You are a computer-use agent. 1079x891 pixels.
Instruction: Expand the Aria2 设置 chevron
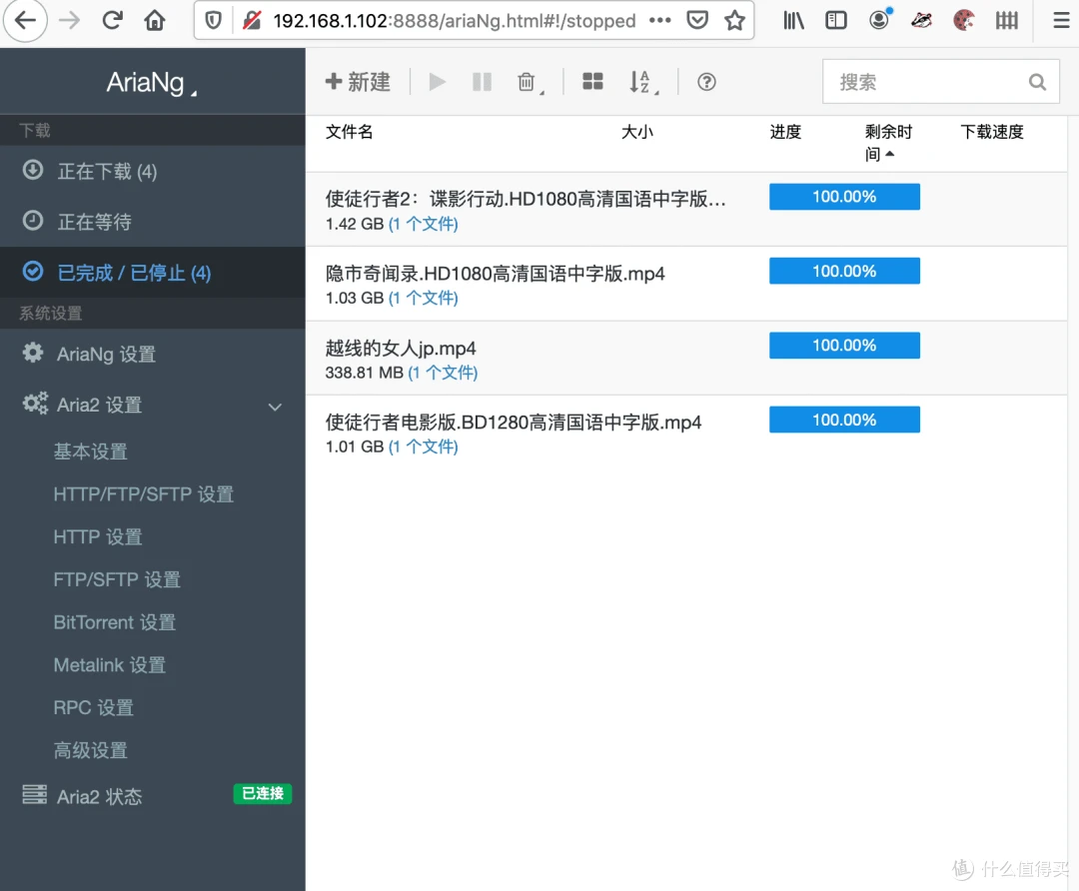276,407
